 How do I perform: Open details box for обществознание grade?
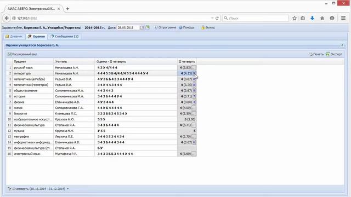tap(194, 91)
